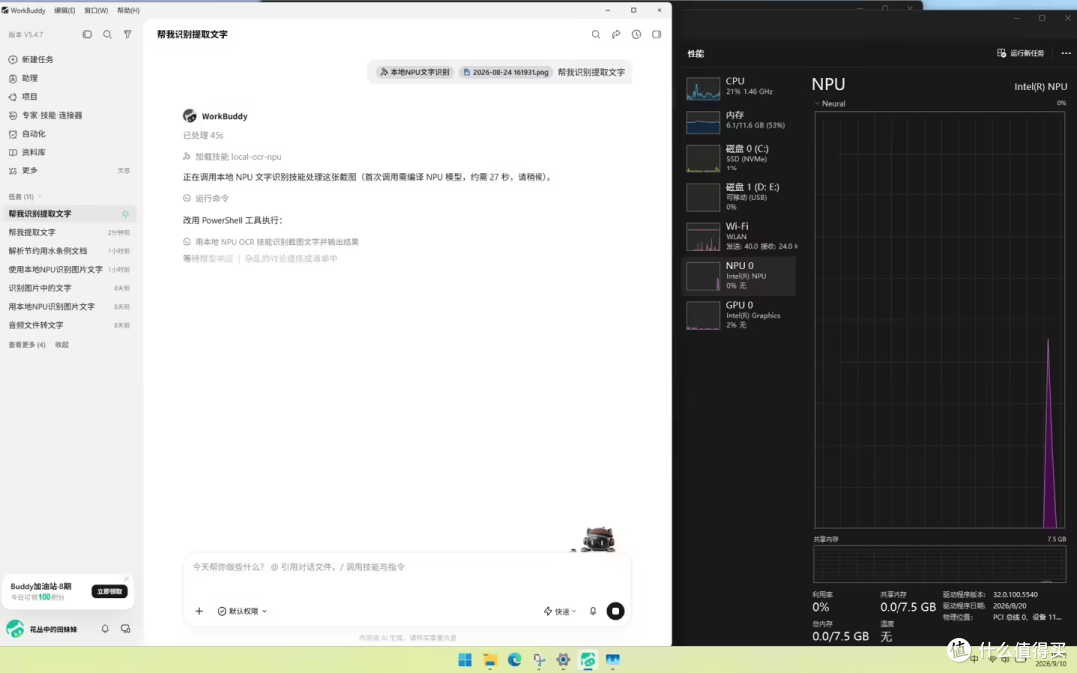Start voice input with the microphone icon

pyautogui.click(x=593, y=611)
